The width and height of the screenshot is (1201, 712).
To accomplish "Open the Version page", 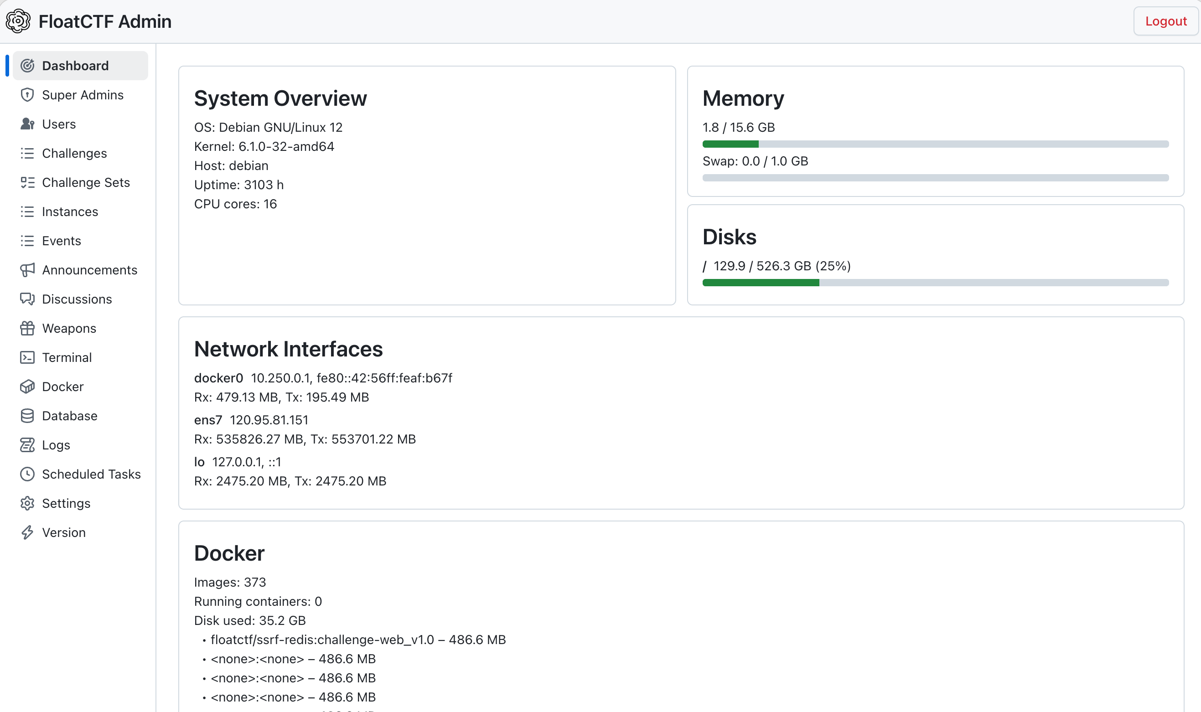I will [81, 532].
